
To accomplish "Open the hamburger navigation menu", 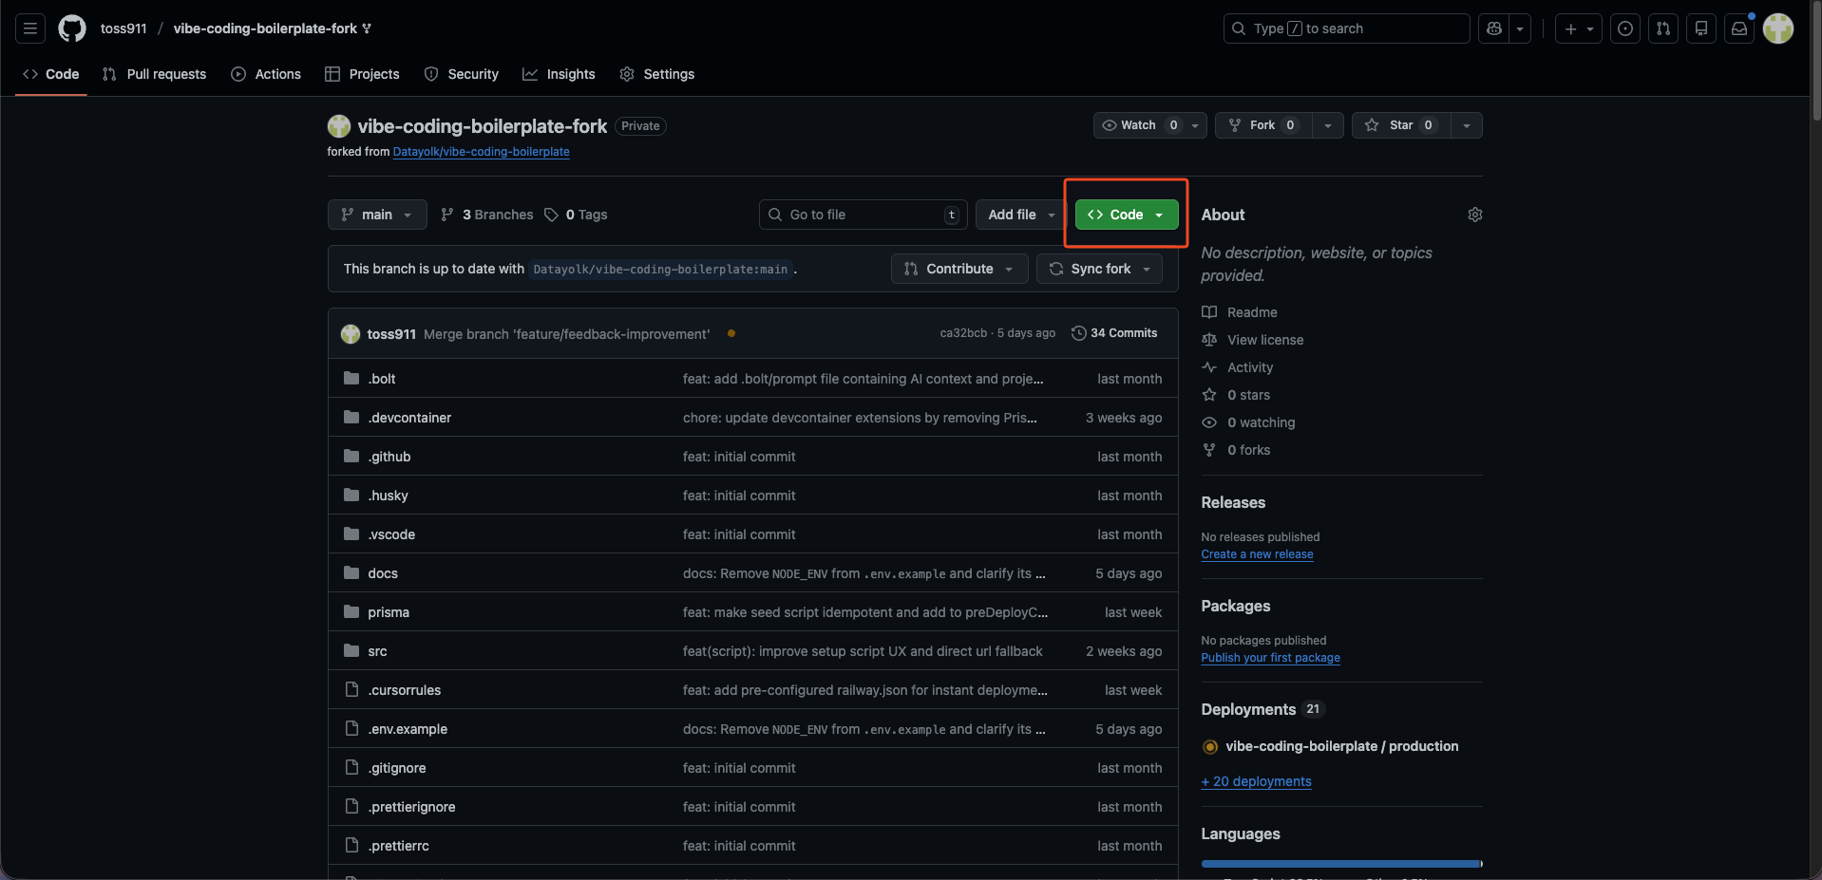I will pos(30,28).
